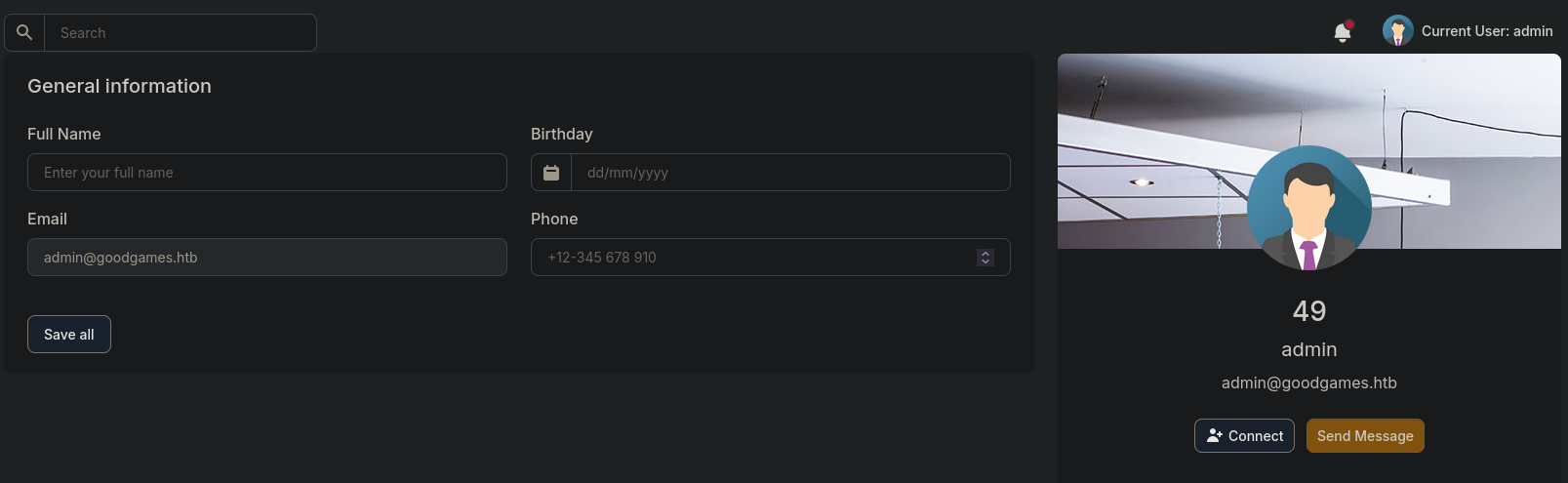Screen dimensions: 1568x483
Task: Click the Connect button
Action: [1245, 436]
